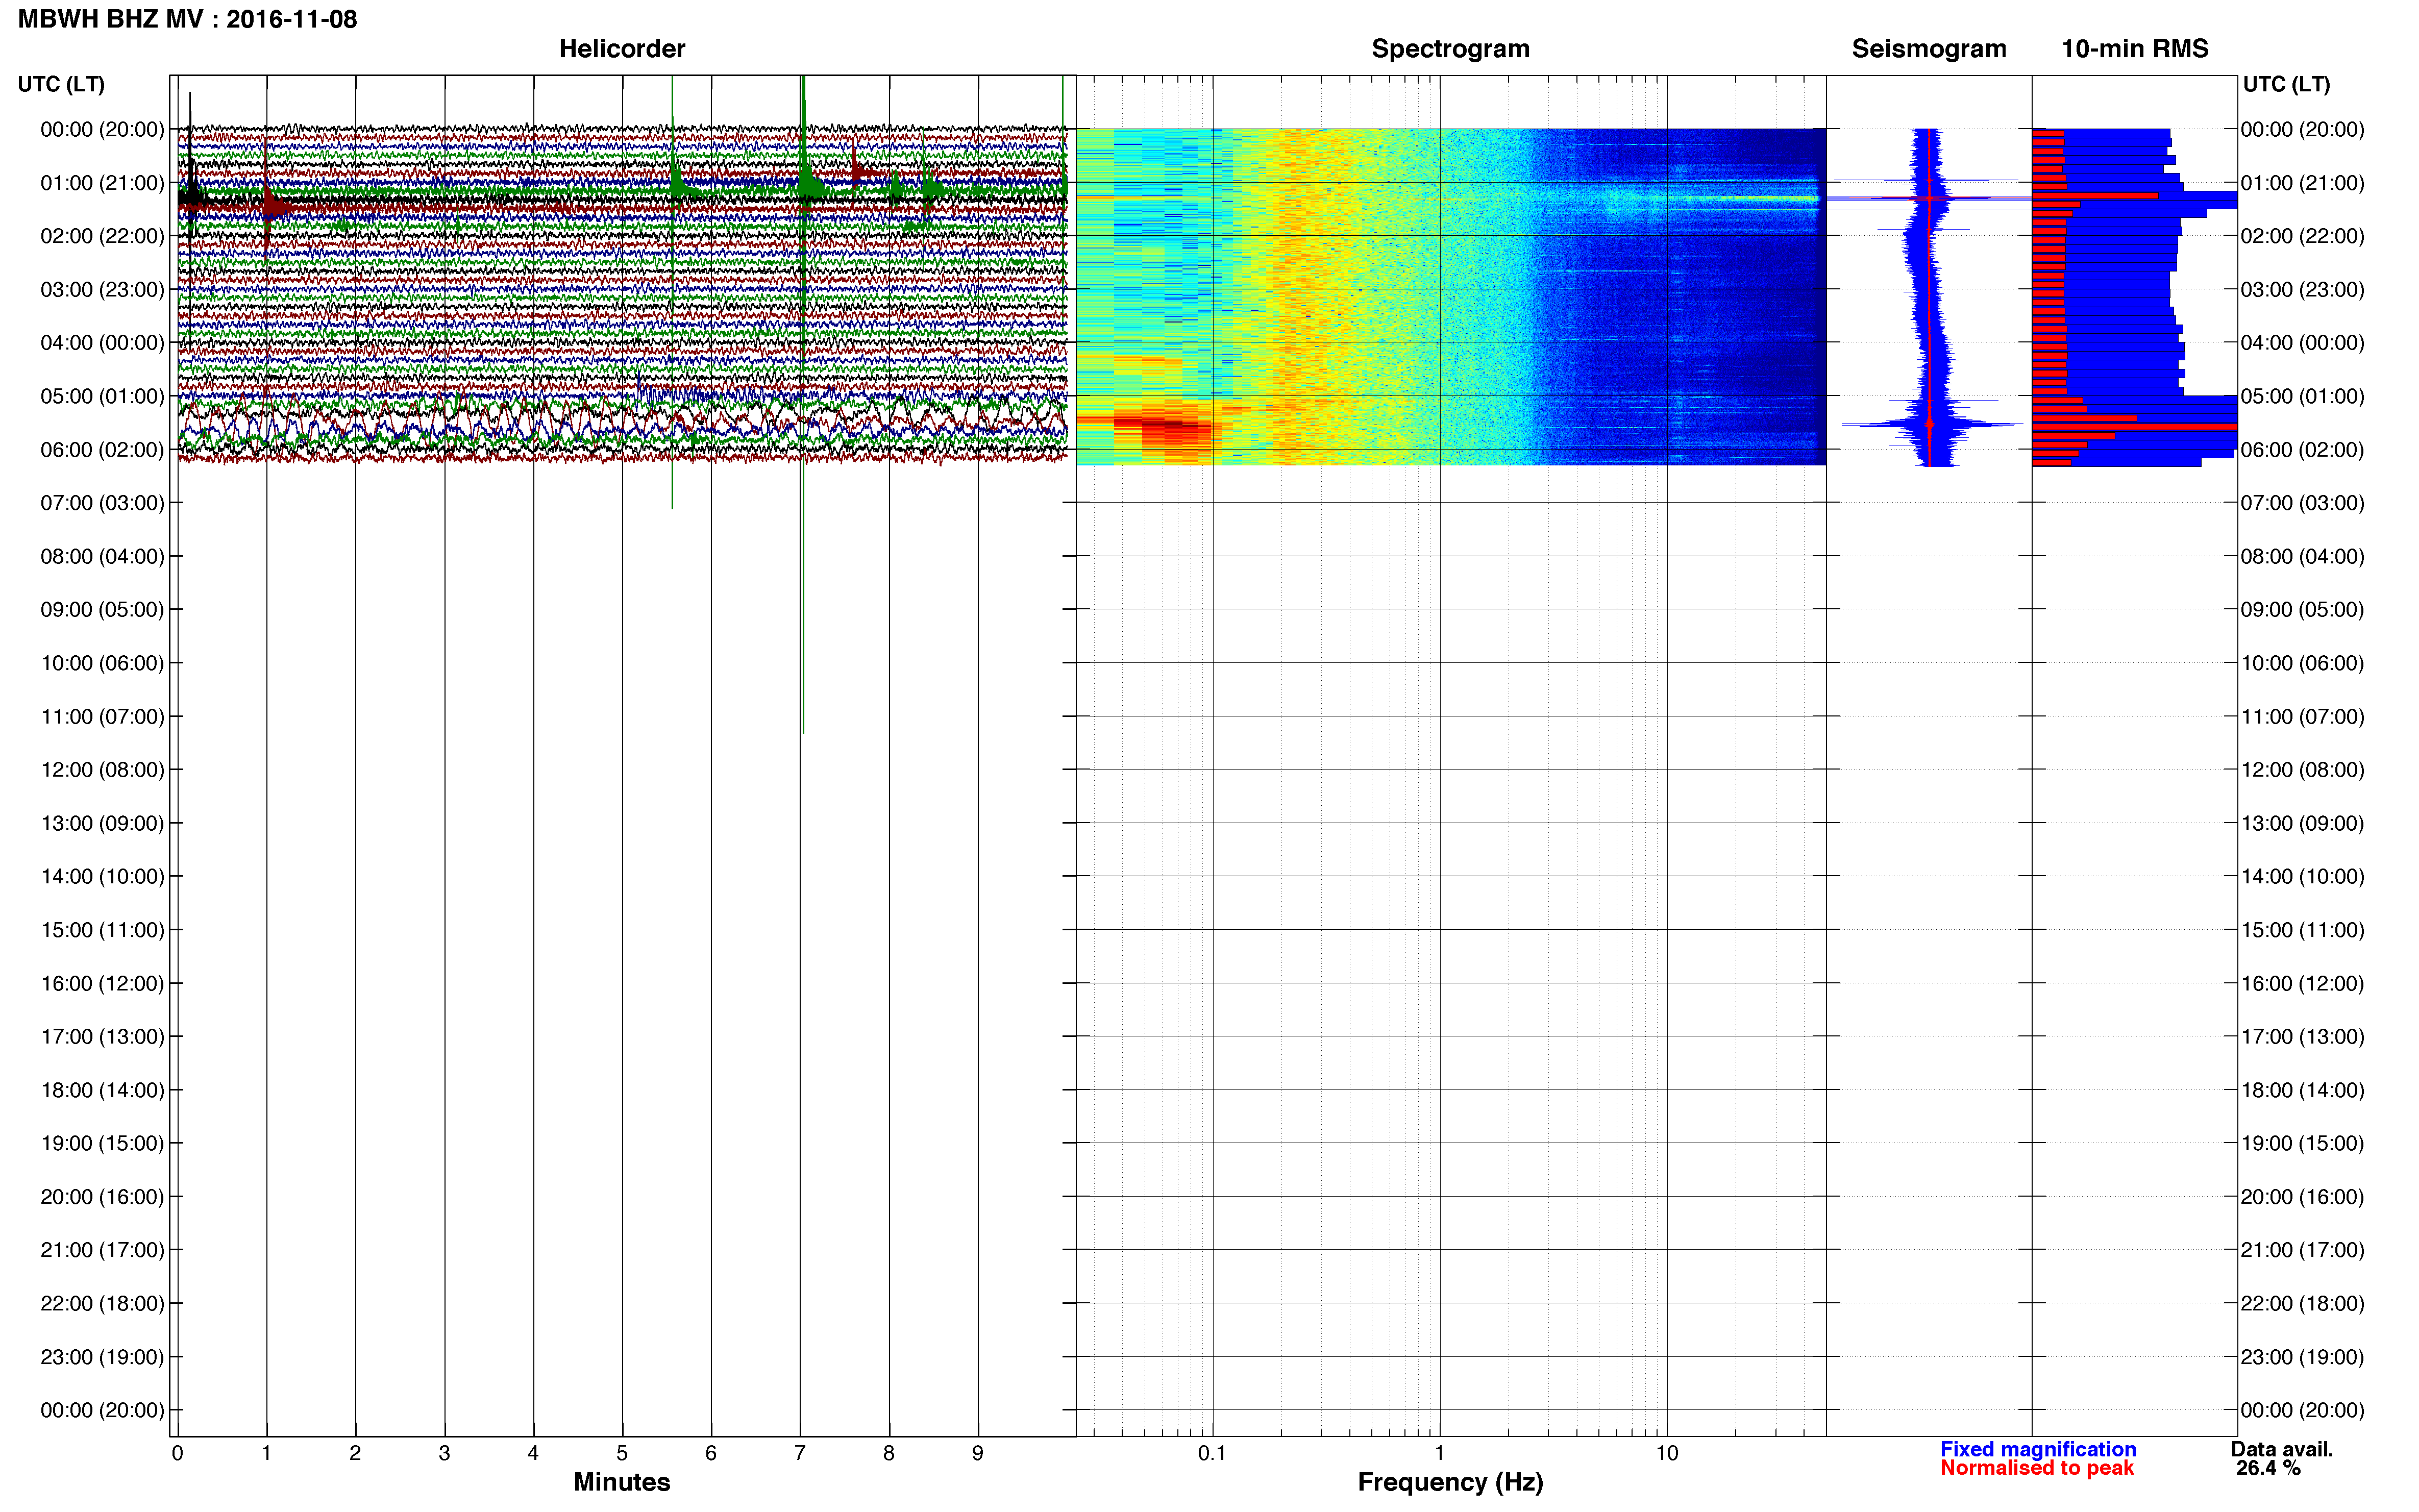Click the right 11:00 (07:00) time label
The height and width of the screenshot is (1512, 2419).
[2302, 717]
